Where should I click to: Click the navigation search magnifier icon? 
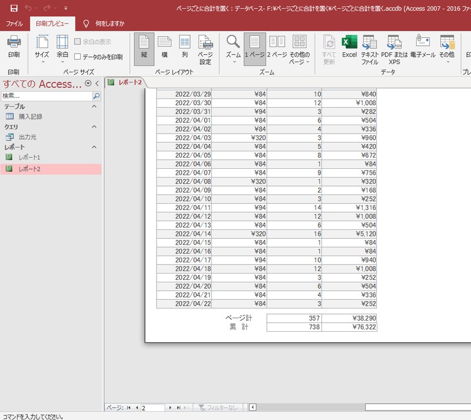pos(97,96)
